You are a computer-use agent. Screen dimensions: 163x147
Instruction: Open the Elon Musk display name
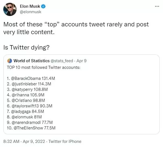[x=30, y=6]
